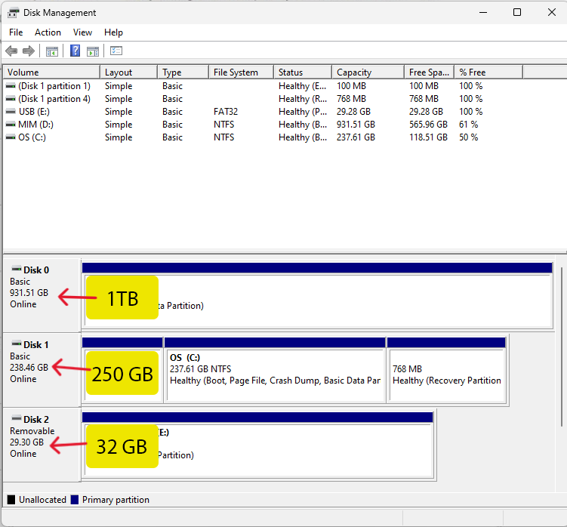Screen dimensions: 567x527
Task: Click drive icon beside MIM (D:)
Action: pyautogui.click(x=11, y=125)
